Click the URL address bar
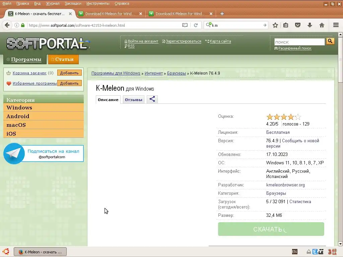 [x=104, y=25]
